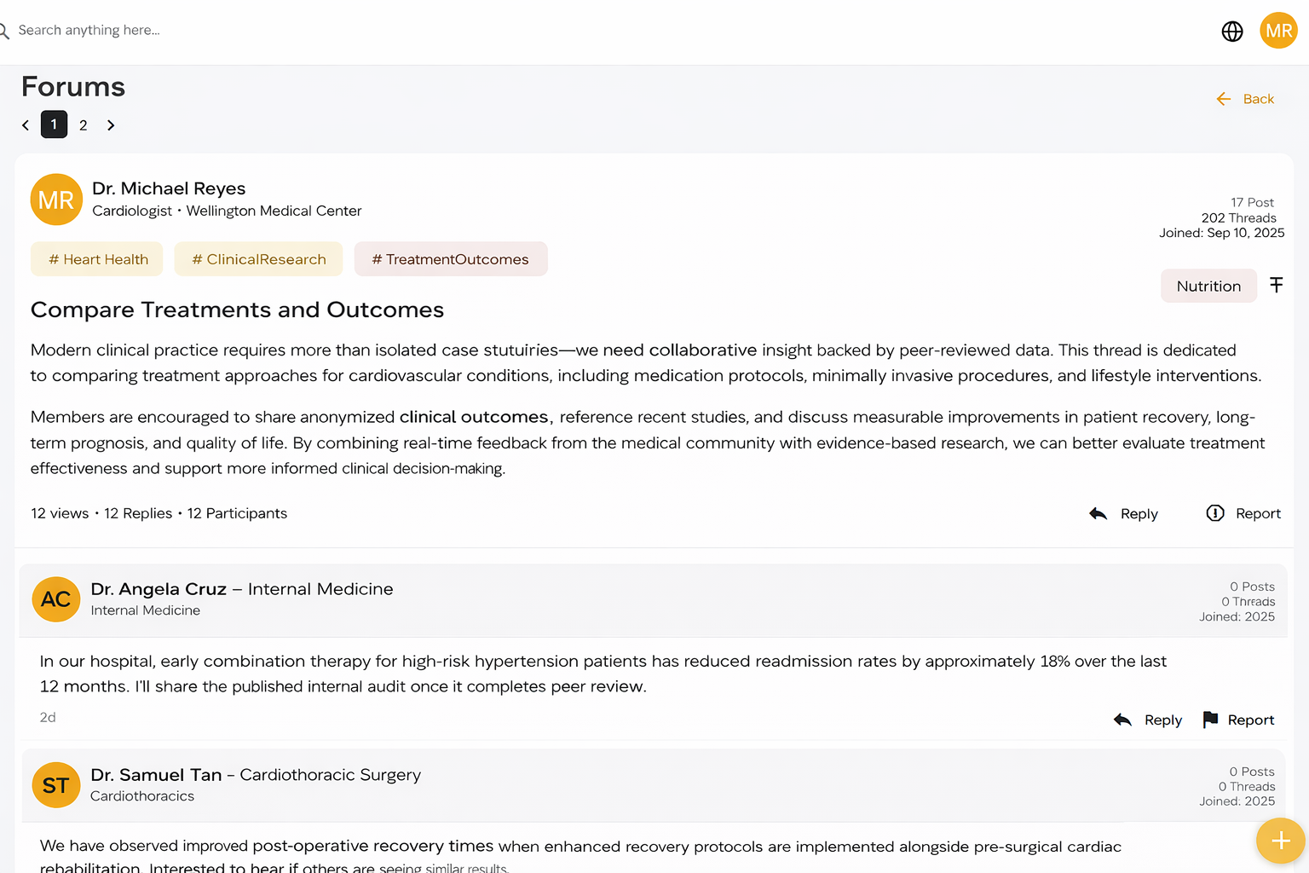Click the flag icon on Angela Cruz's comment

(1210, 720)
